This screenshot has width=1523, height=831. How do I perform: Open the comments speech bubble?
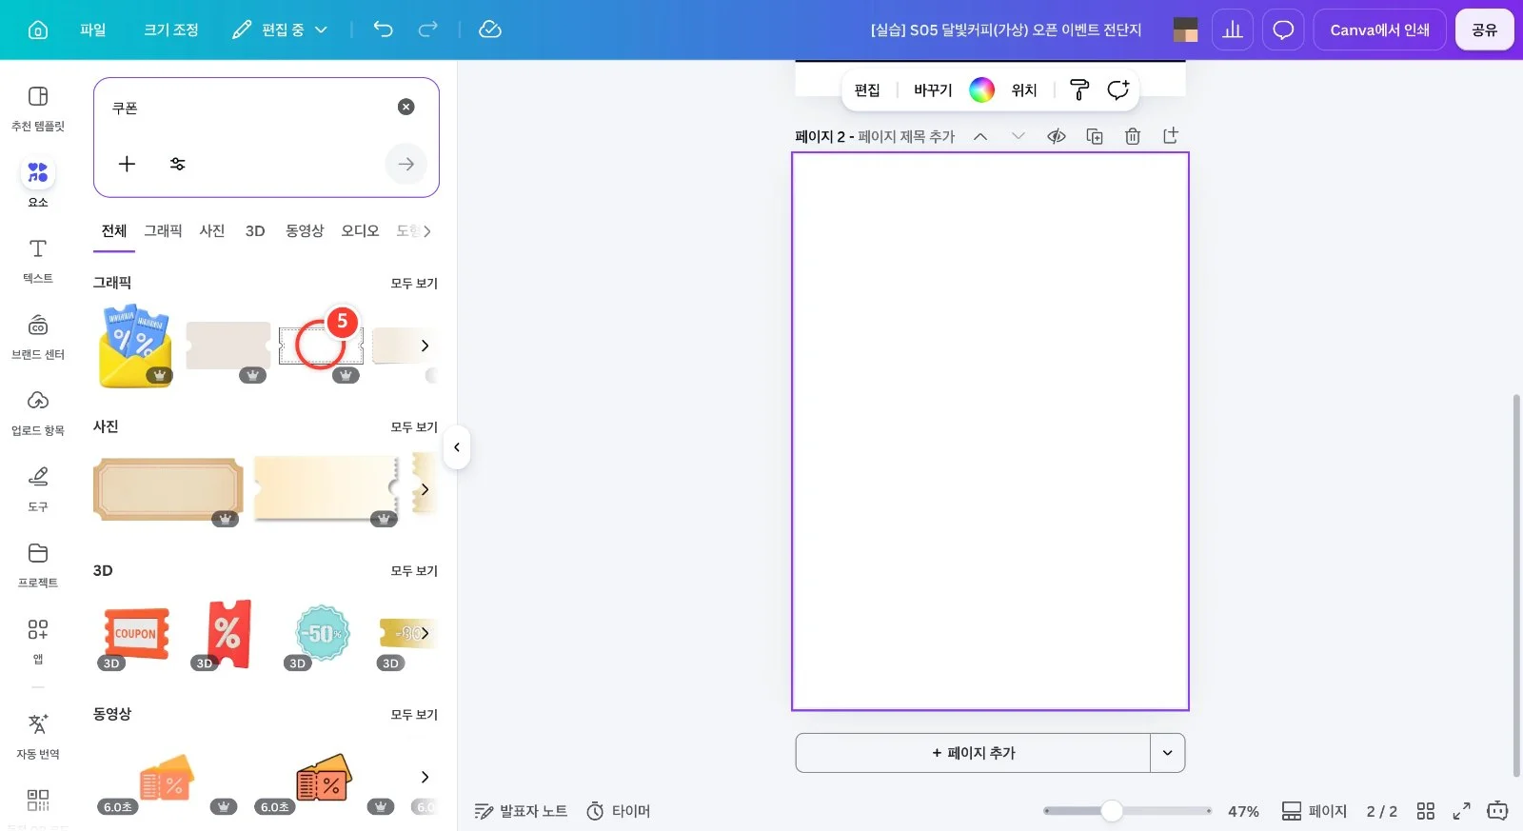tap(1283, 30)
